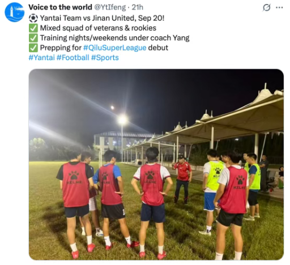Click the green checkmark beside Training nights
The image size is (290, 265).
pyautogui.click(x=33, y=38)
